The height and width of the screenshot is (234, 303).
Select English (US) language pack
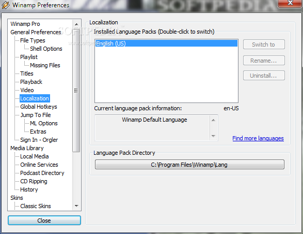(x=166, y=43)
